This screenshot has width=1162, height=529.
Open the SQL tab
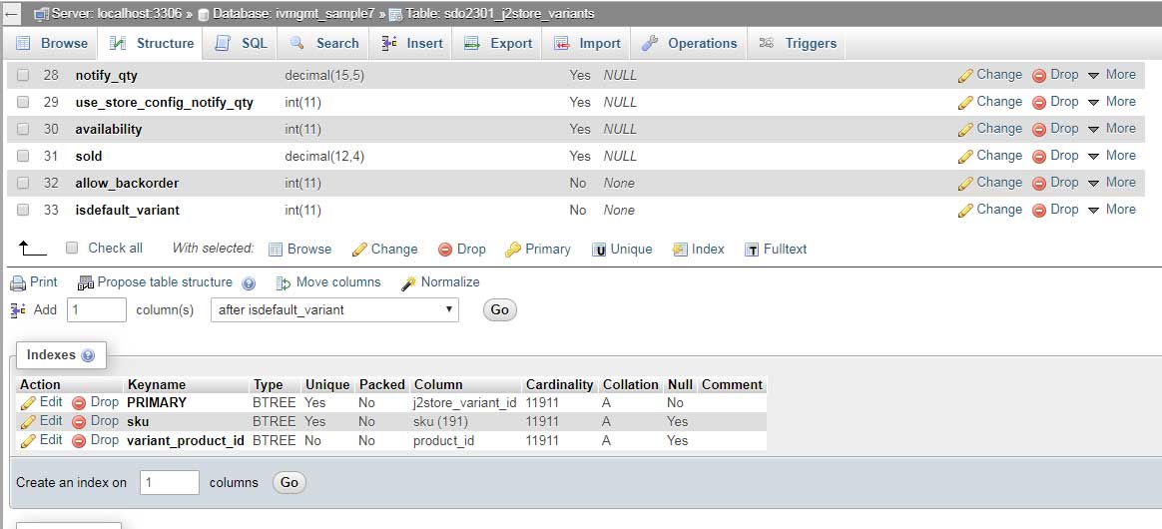coord(242,44)
